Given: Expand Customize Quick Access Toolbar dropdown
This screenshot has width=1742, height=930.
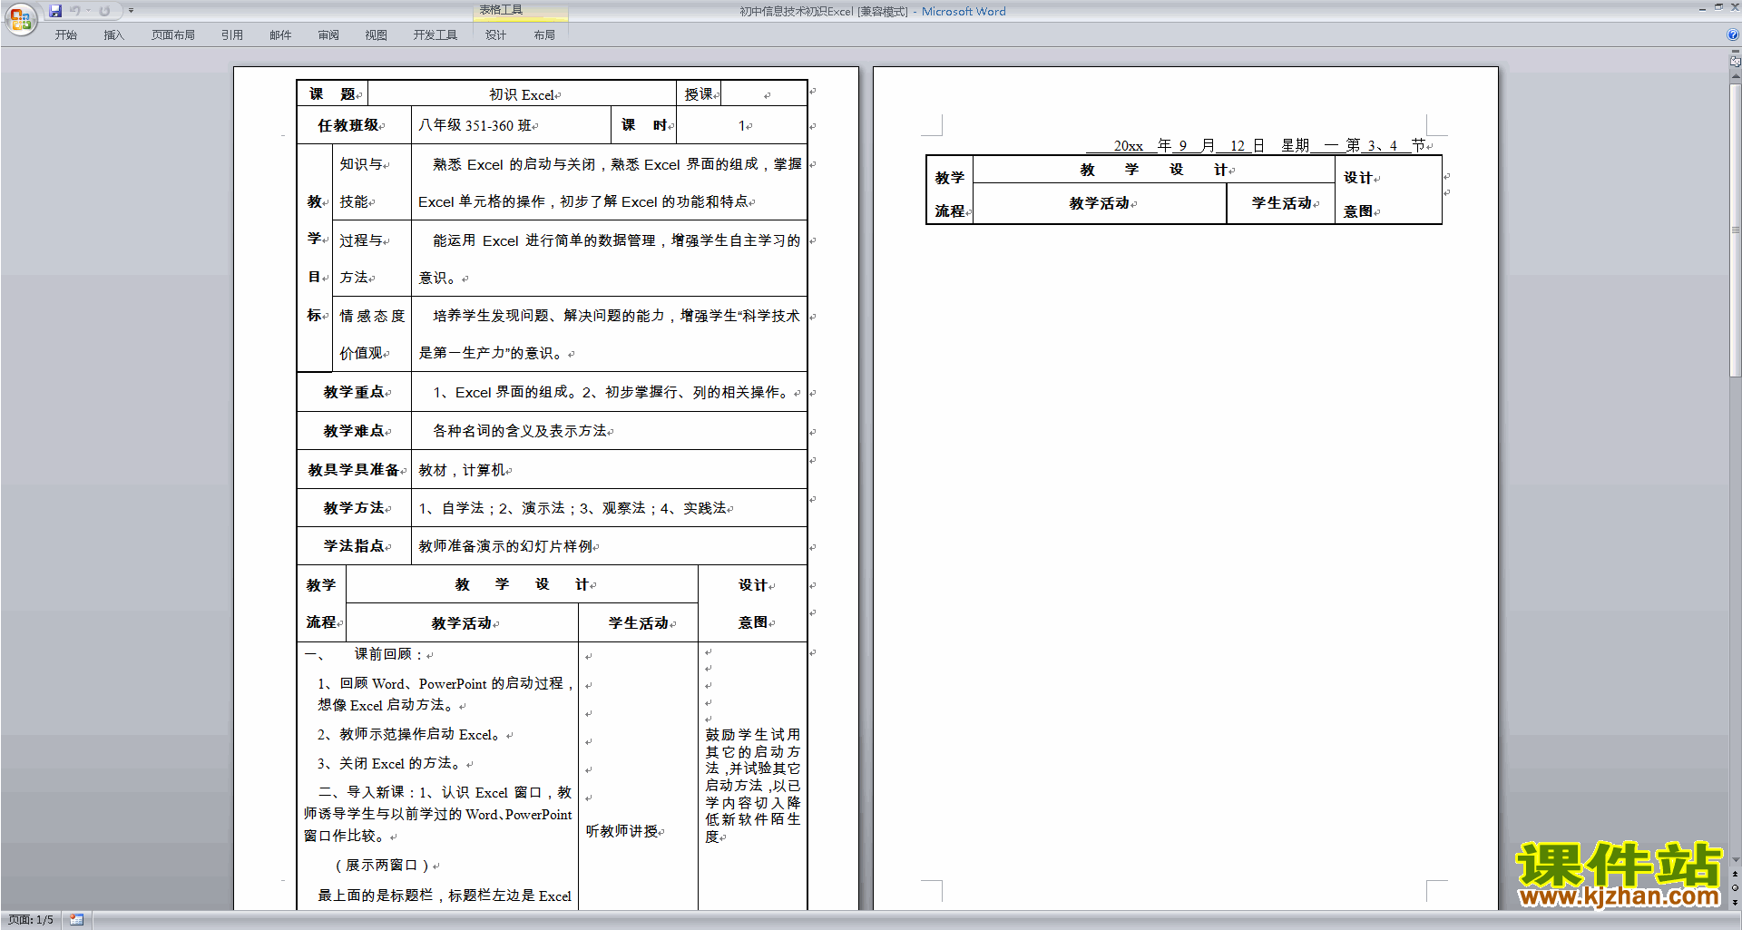Looking at the screenshot, I should [x=131, y=11].
